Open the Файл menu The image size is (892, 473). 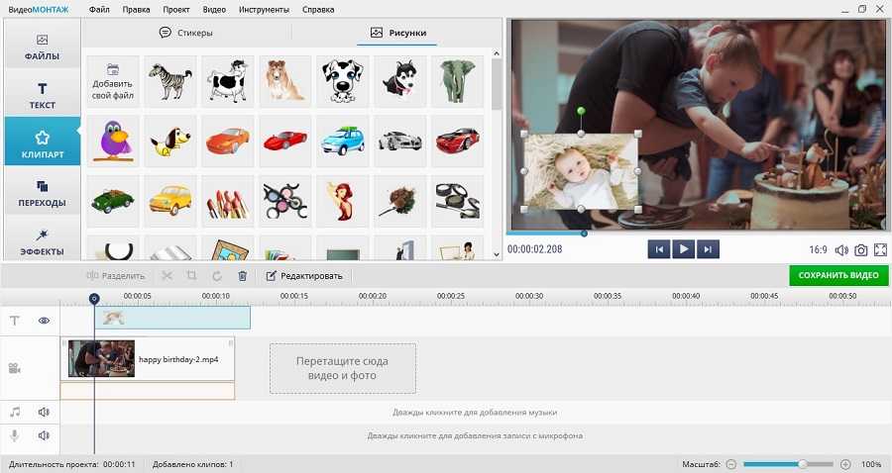(99, 10)
